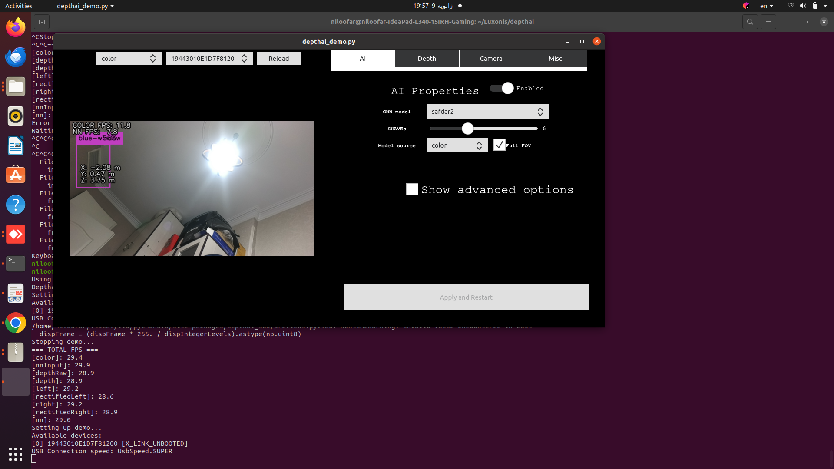This screenshot has width=834, height=469.
Task: Open terminal hamburger menu
Action: tap(768, 22)
